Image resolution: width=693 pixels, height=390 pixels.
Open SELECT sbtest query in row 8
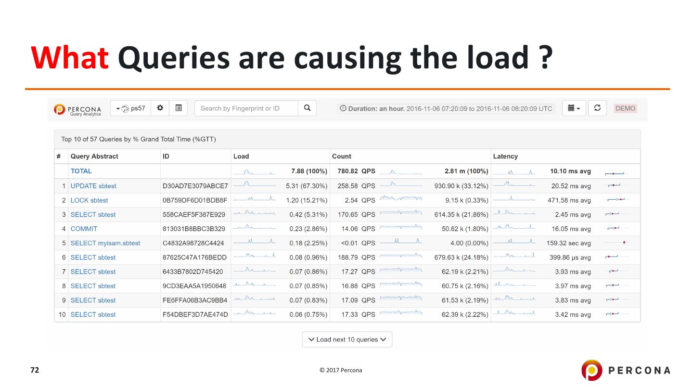(93, 286)
